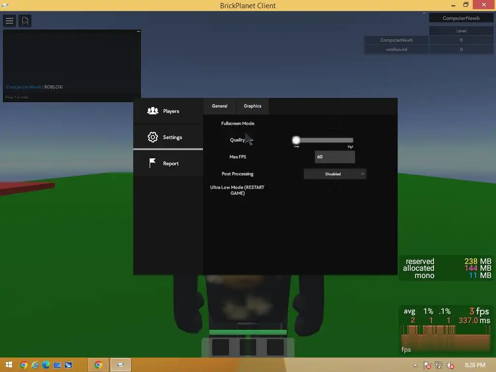496x372 pixels.
Task: Click the Level column header
Action: tap(461, 31)
